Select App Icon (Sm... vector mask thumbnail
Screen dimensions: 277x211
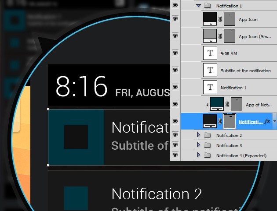pyautogui.click(x=230, y=36)
